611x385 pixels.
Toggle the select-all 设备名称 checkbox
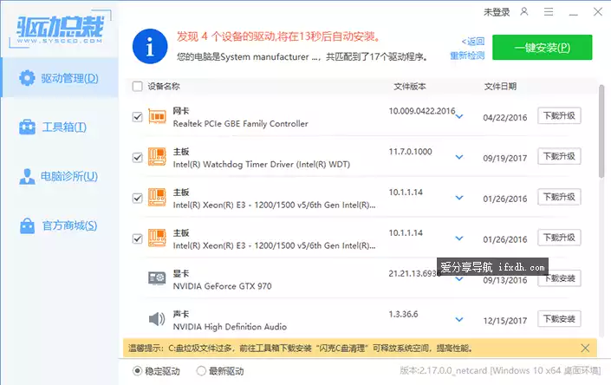[x=138, y=86]
